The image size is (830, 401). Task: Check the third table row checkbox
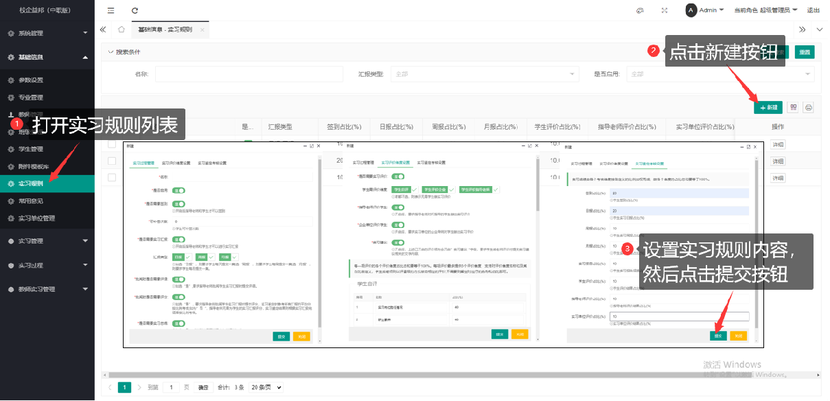tap(112, 178)
